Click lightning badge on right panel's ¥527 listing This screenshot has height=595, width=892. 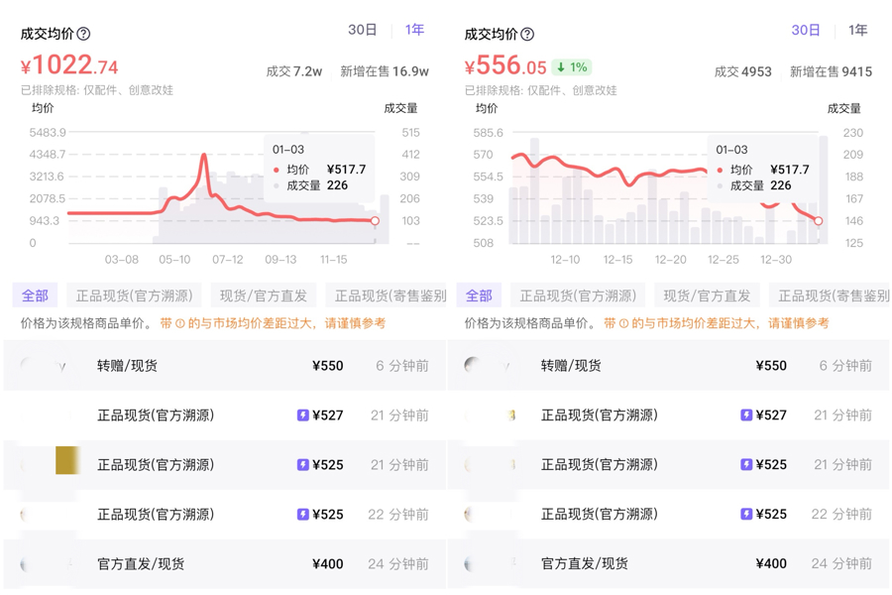pos(746,416)
